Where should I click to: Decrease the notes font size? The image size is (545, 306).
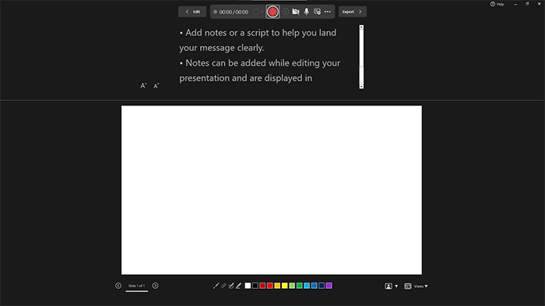pos(156,85)
